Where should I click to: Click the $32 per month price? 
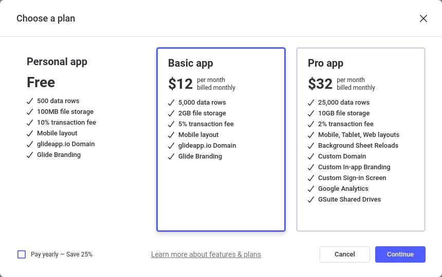(x=320, y=84)
